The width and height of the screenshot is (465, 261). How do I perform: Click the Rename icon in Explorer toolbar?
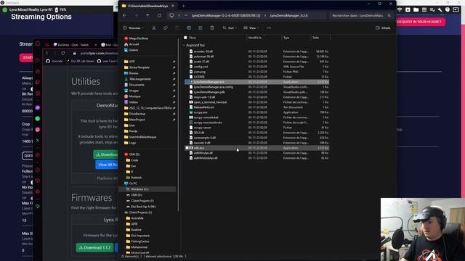point(189,28)
